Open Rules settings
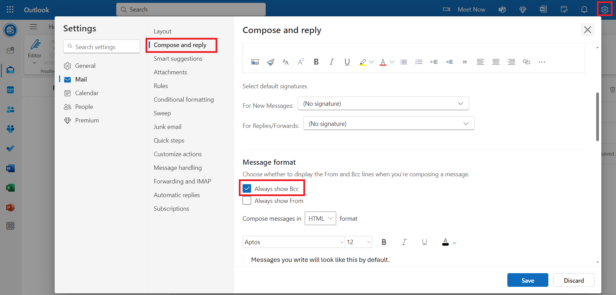616x295 pixels. (x=161, y=86)
